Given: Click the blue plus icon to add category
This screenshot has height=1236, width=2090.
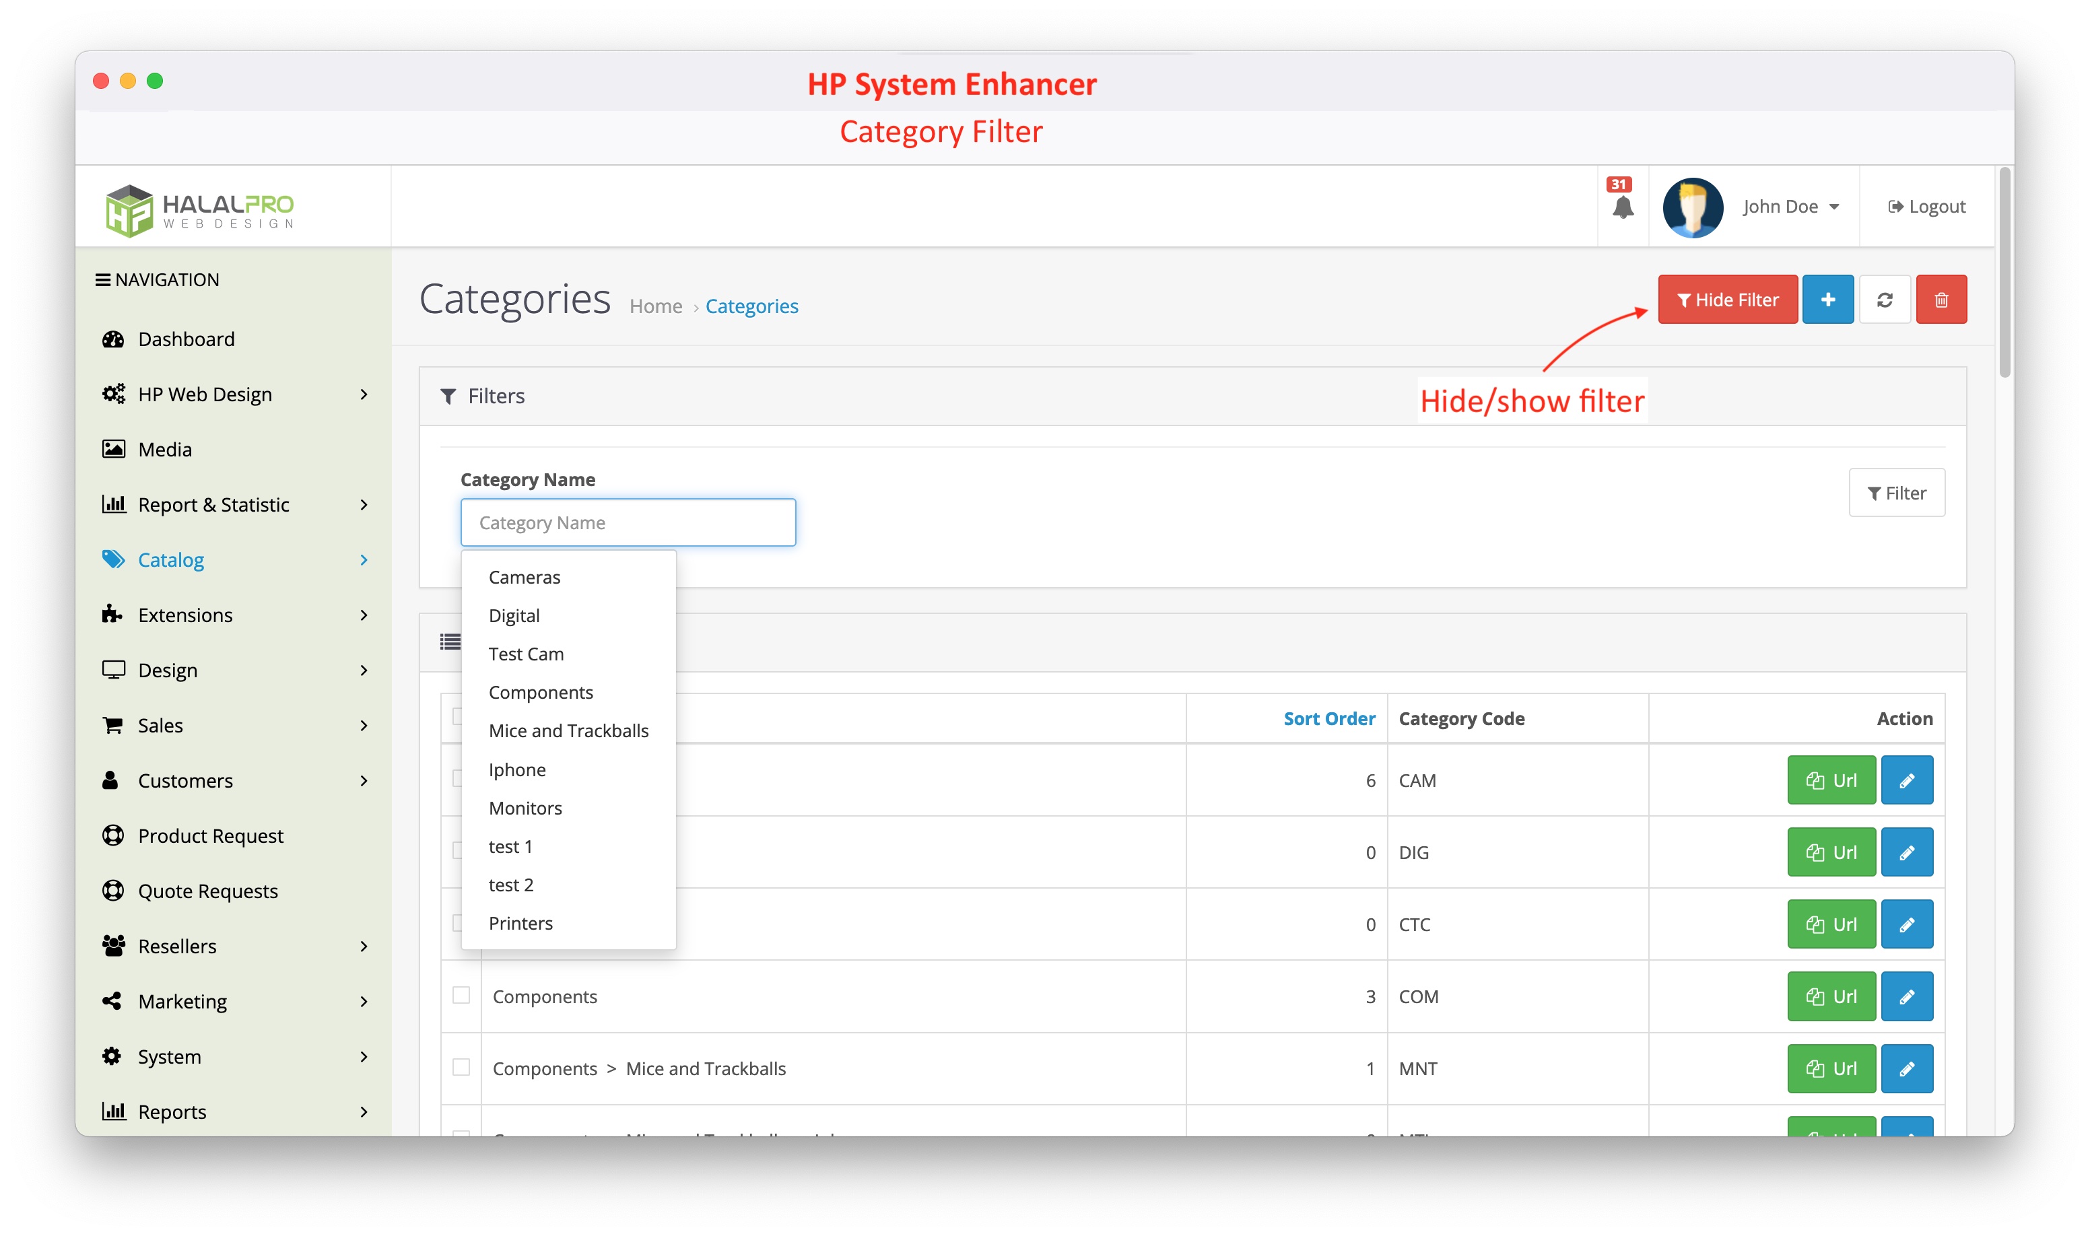Looking at the screenshot, I should pos(1827,299).
